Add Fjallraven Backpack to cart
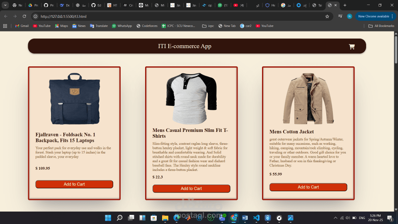Image resolution: width=398 pixels, height=224 pixels. coord(74,184)
